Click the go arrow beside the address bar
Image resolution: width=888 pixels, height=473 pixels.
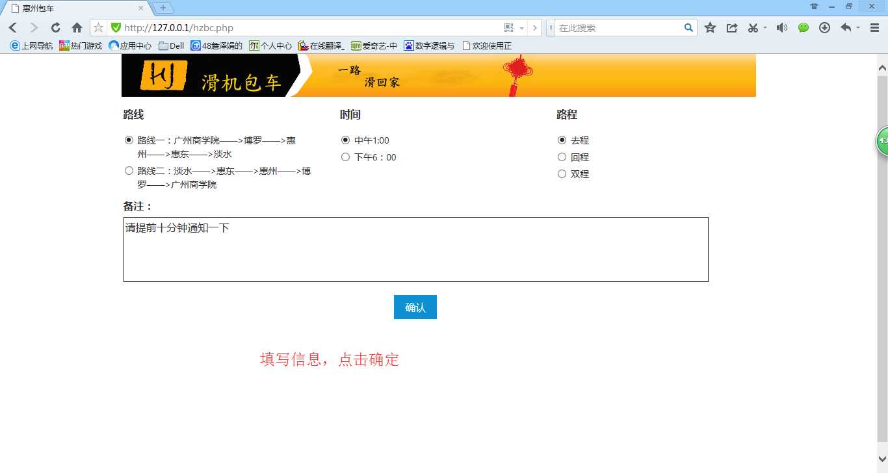pos(534,28)
